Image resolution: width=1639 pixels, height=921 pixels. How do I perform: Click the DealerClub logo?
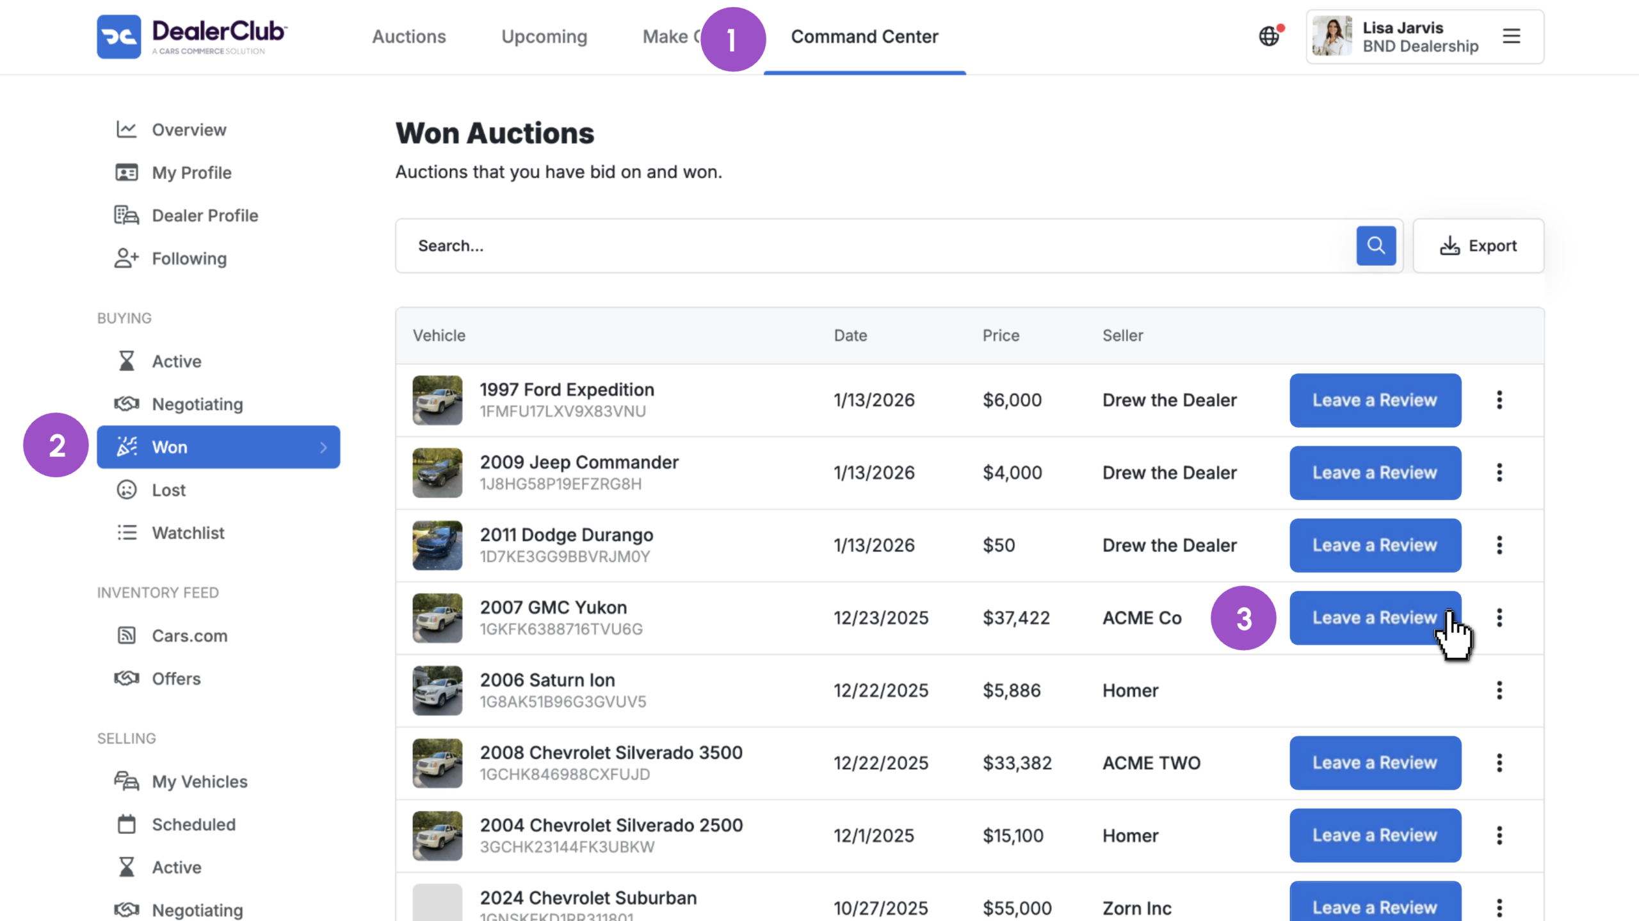pos(192,37)
